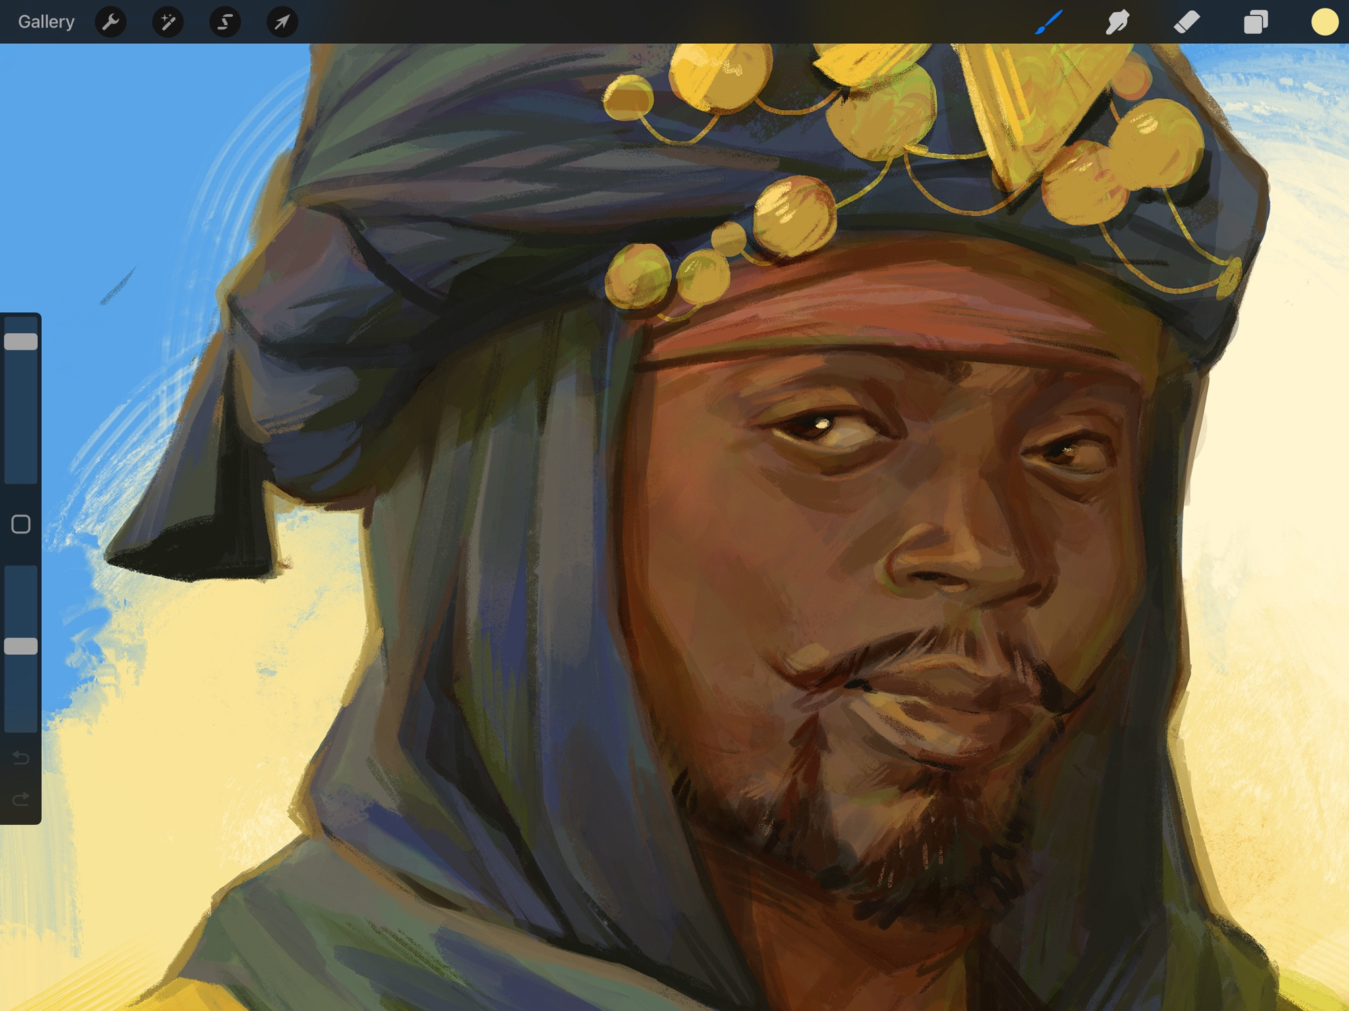Redo the last undone stroke
Screen dimensions: 1349x1011
[21, 799]
